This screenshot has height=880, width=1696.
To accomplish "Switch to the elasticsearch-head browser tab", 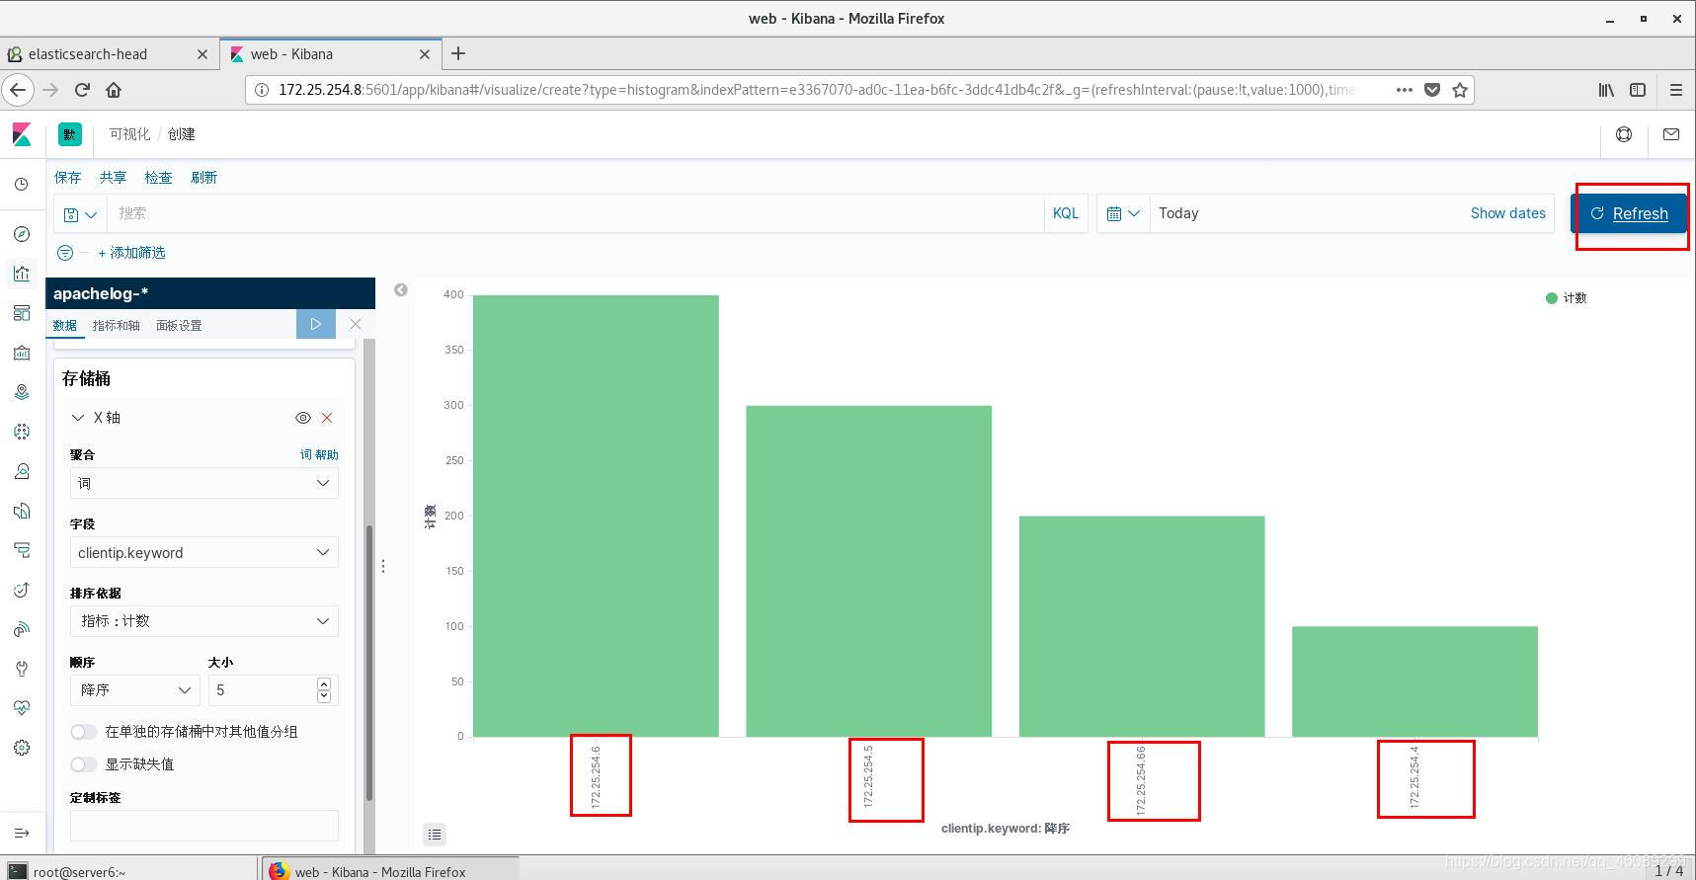I will (x=109, y=54).
